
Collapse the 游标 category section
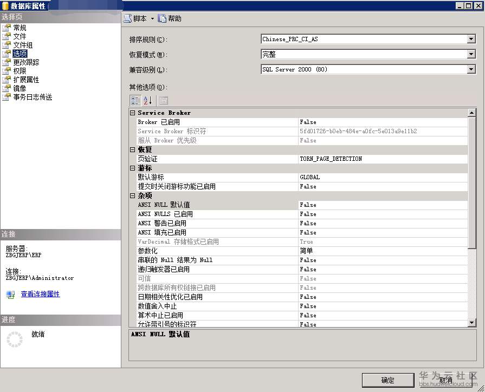click(133, 168)
